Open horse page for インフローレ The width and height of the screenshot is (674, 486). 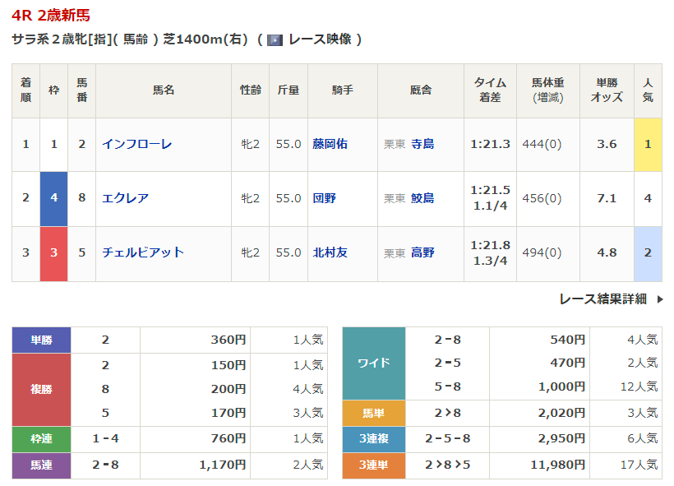coord(136,144)
